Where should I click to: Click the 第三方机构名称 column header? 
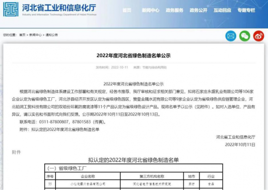point(152,176)
